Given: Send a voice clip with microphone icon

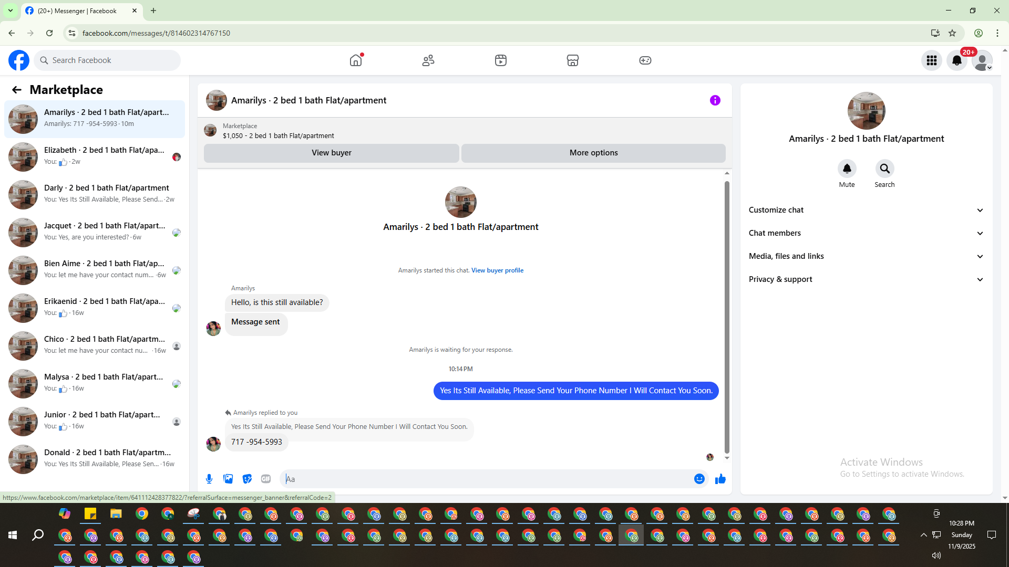Looking at the screenshot, I should [209, 479].
